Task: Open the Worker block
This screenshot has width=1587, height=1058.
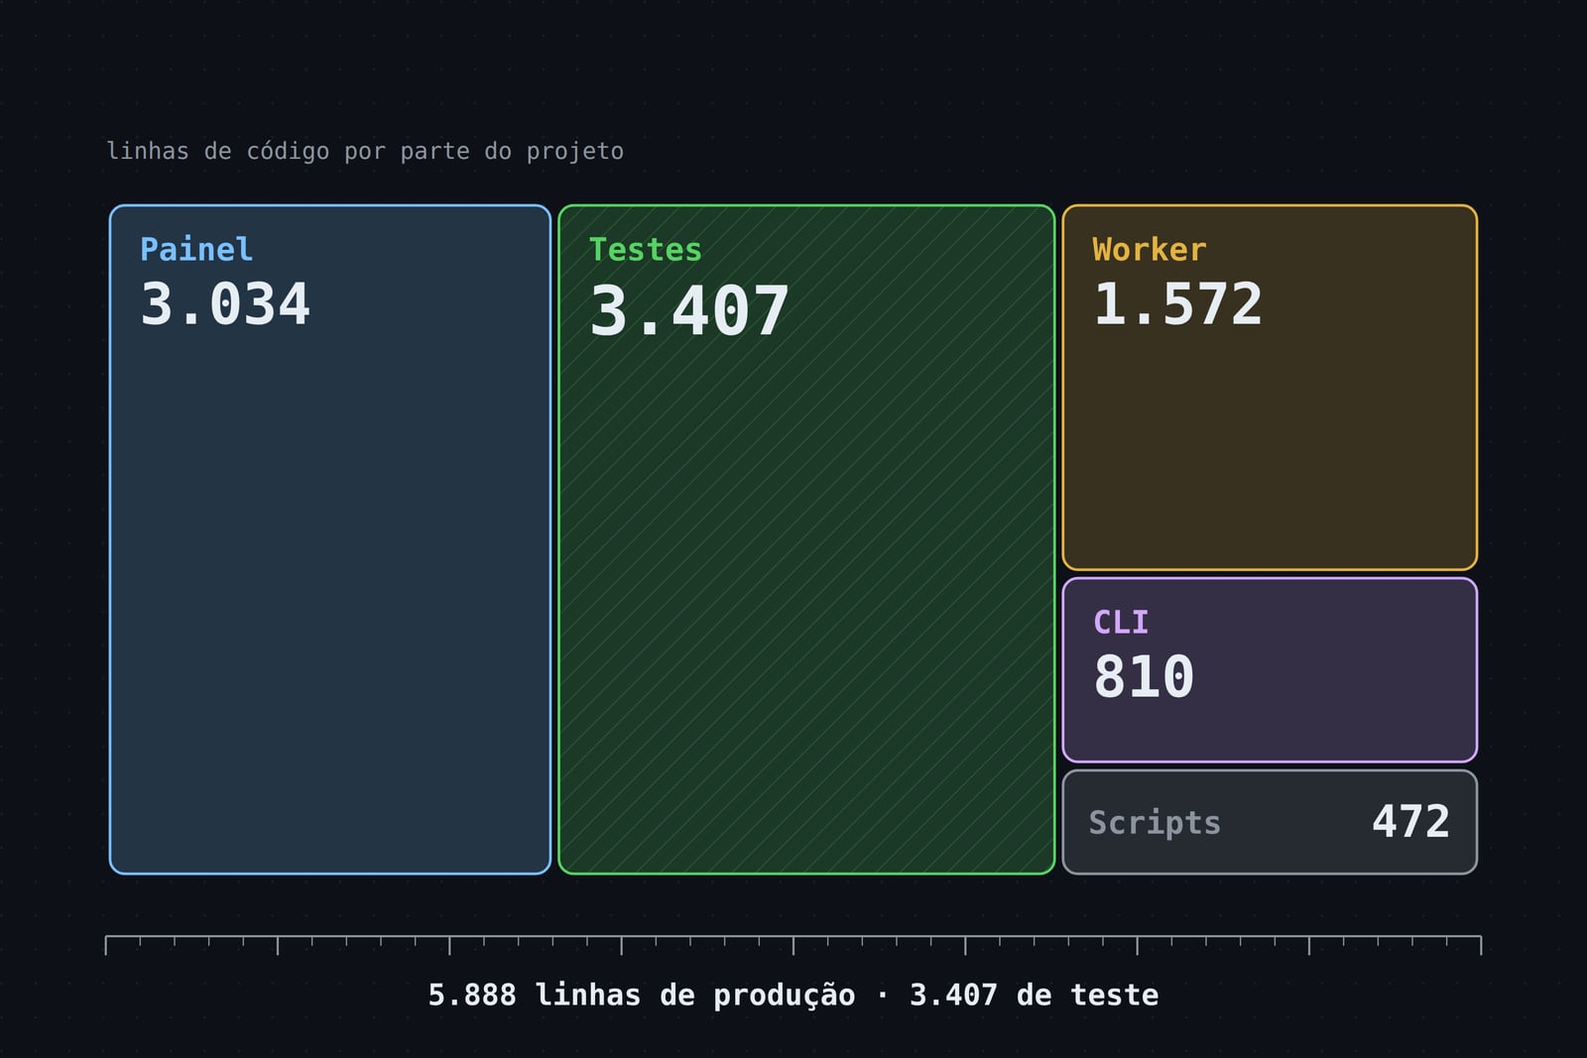Action: (x=1270, y=388)
